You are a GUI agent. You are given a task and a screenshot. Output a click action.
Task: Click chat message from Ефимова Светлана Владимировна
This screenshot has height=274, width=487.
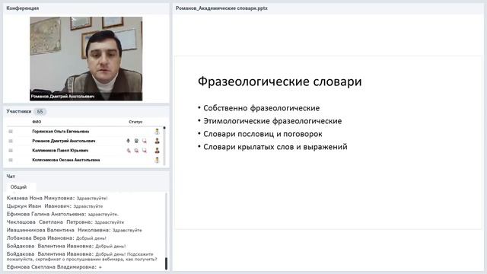[x=54, y=267]
